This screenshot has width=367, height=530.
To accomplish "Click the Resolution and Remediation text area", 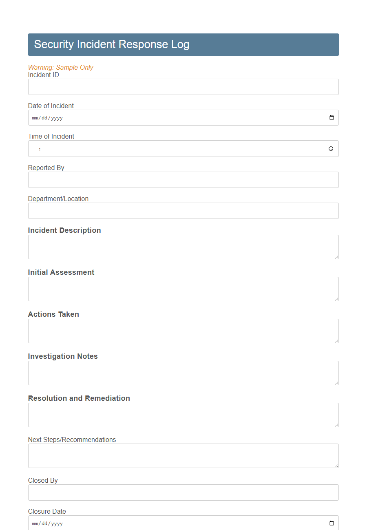I will pyautogui.click(x=183, y=415).
